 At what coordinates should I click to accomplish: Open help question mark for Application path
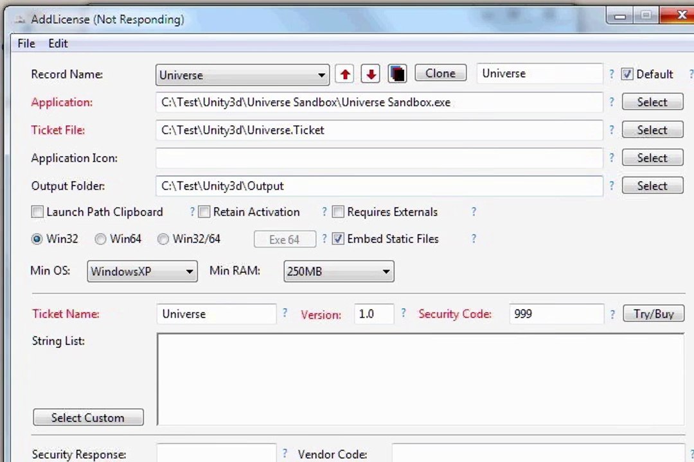point(611,101)
